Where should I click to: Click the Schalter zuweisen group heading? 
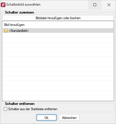pyautogui.click(x=20, y=12)
